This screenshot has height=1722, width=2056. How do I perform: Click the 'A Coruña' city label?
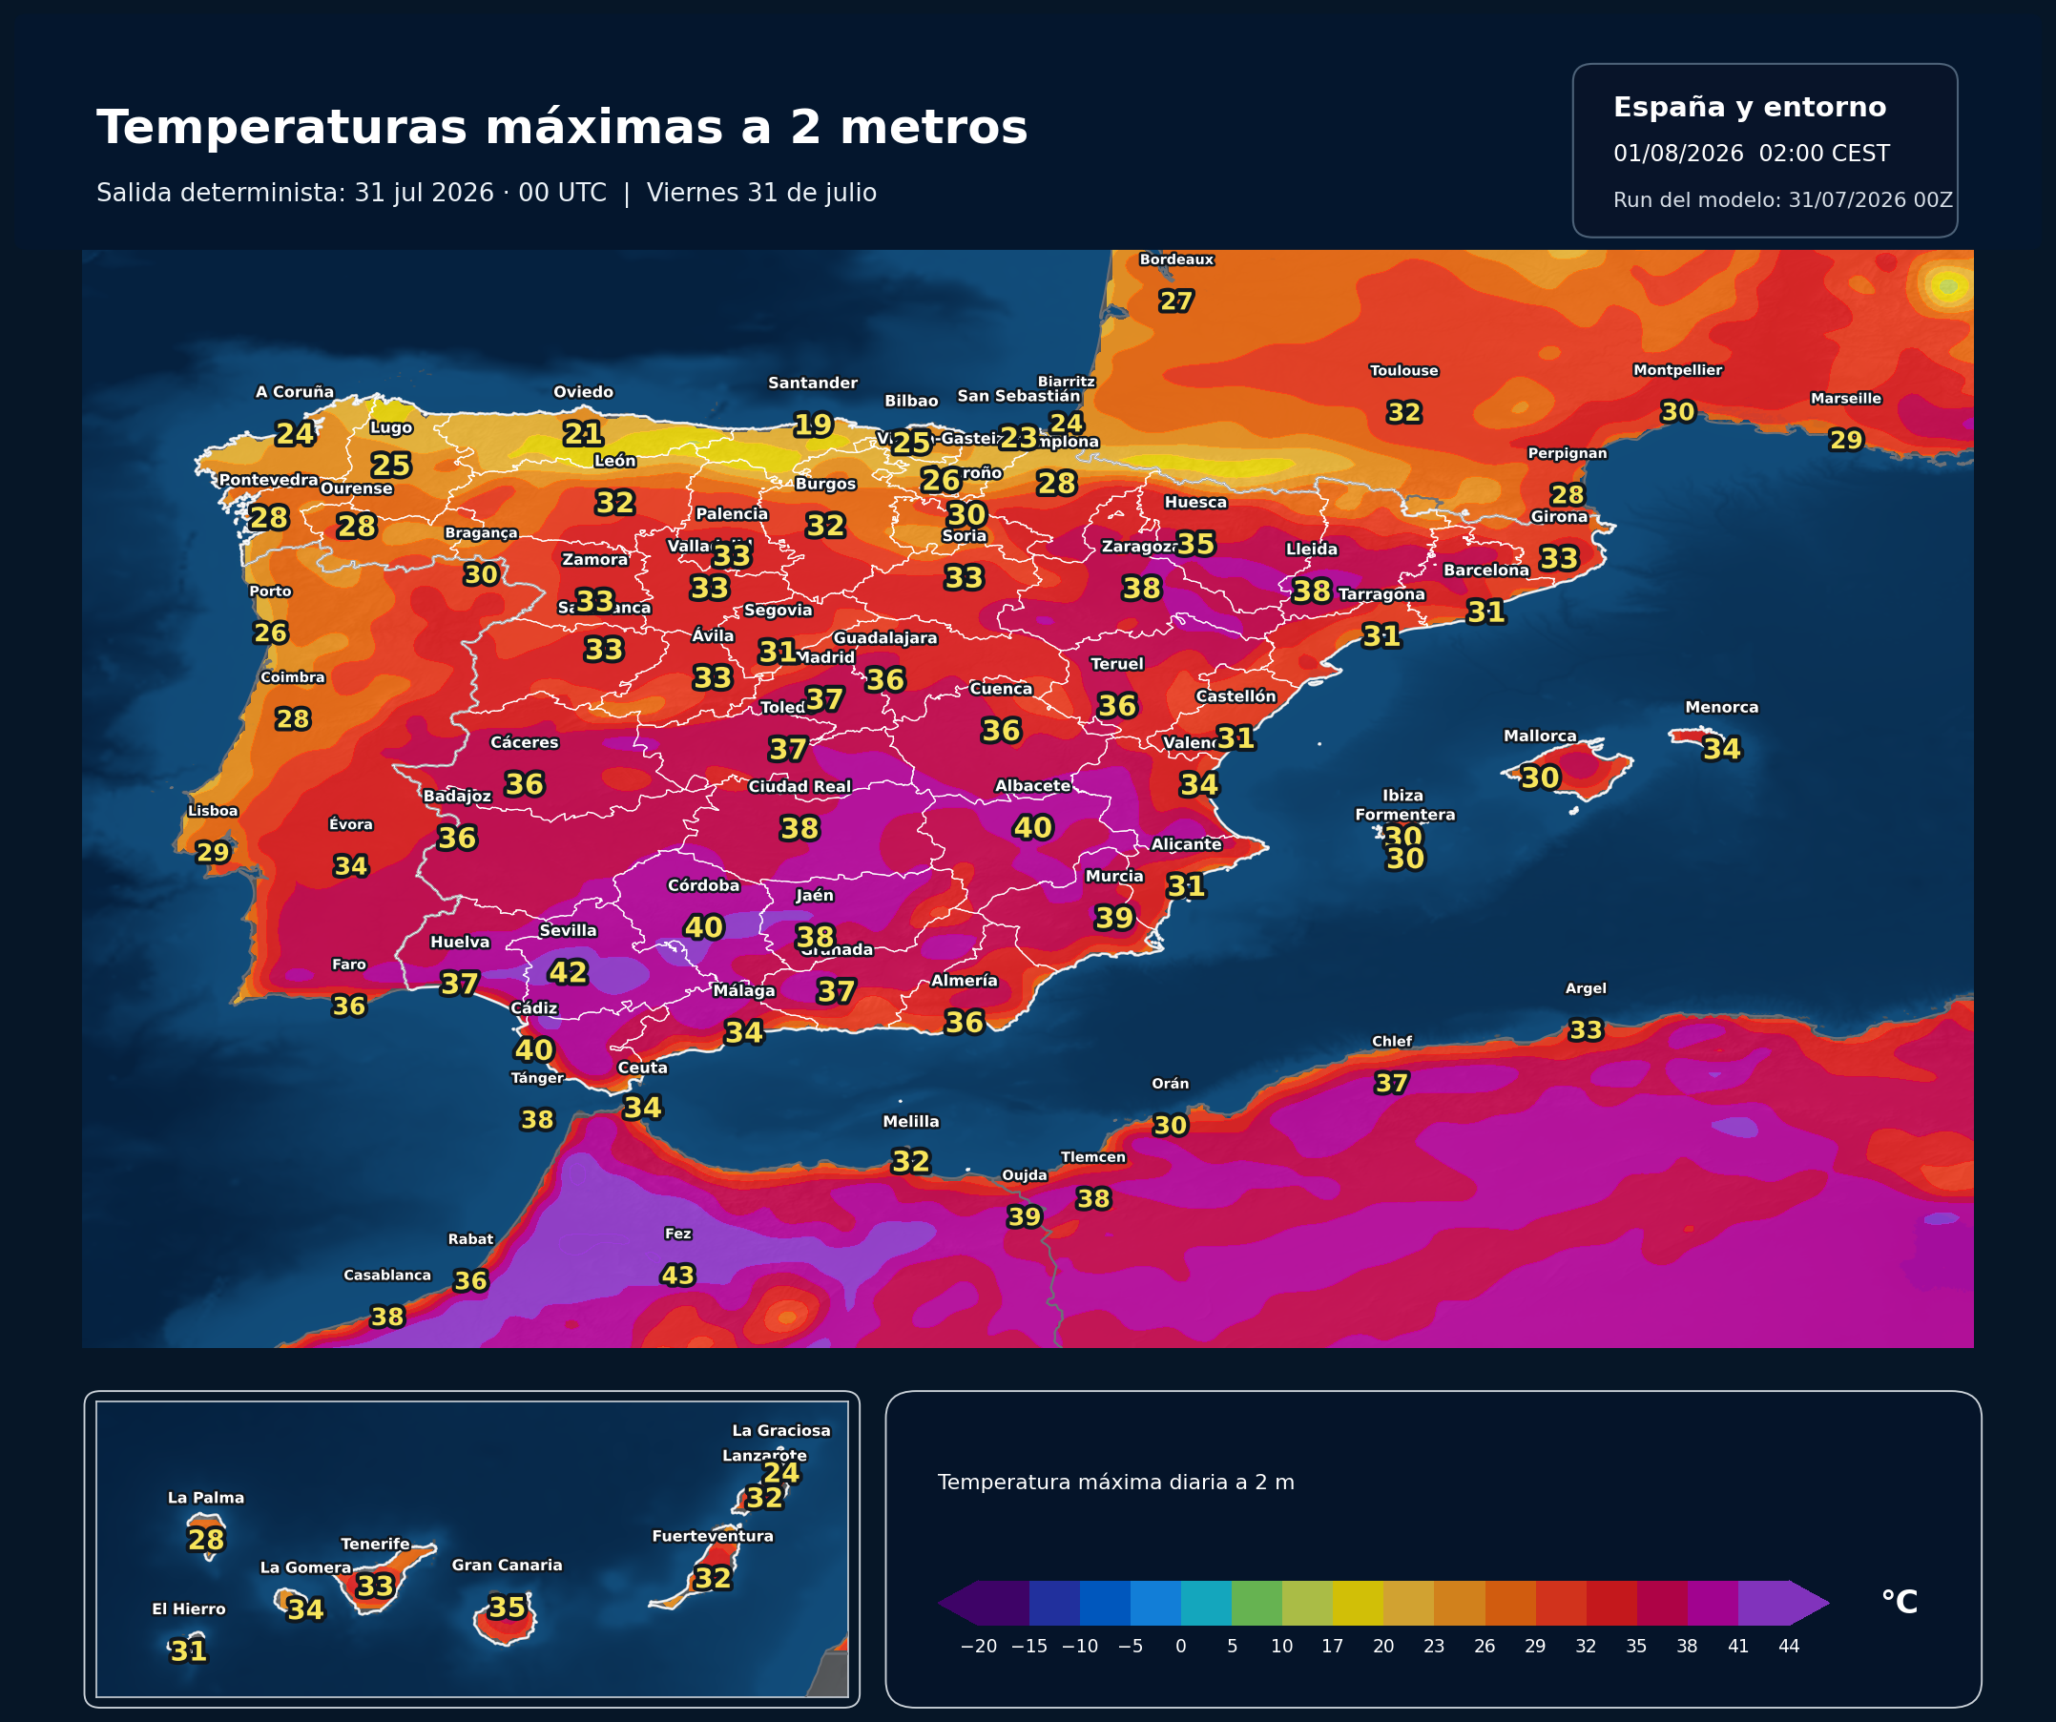(295, 391)
